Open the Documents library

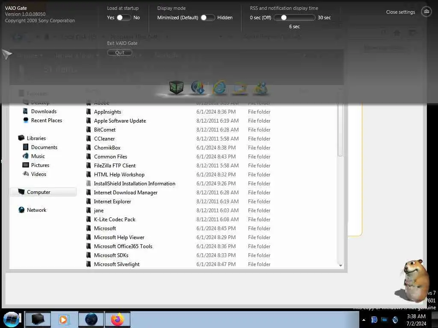[x=44, y=147]
